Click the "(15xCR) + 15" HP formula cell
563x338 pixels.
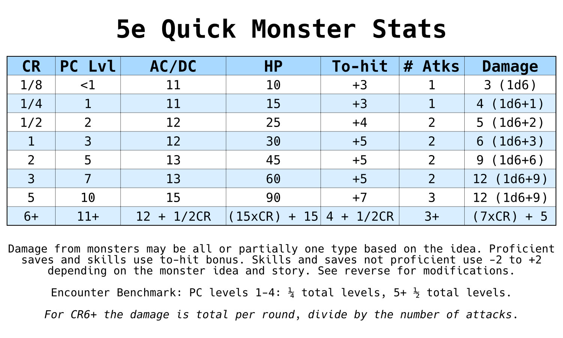(x=273, y=216)
